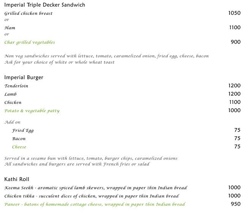The height and width of the screenshot is (215, 247).
Task: Select the Bacon add-on
Action: 19,139
